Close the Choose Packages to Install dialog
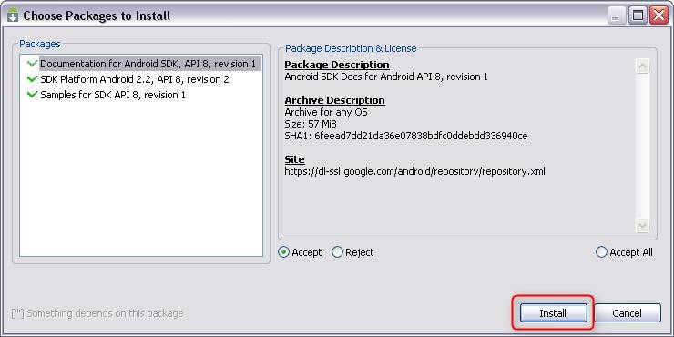Image resolution: width=674 pixels, height=337 pixels. 659,16
